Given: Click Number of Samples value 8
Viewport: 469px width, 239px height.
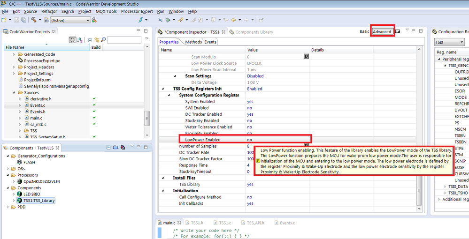Looking at the screenshot, I should [248, 146].
